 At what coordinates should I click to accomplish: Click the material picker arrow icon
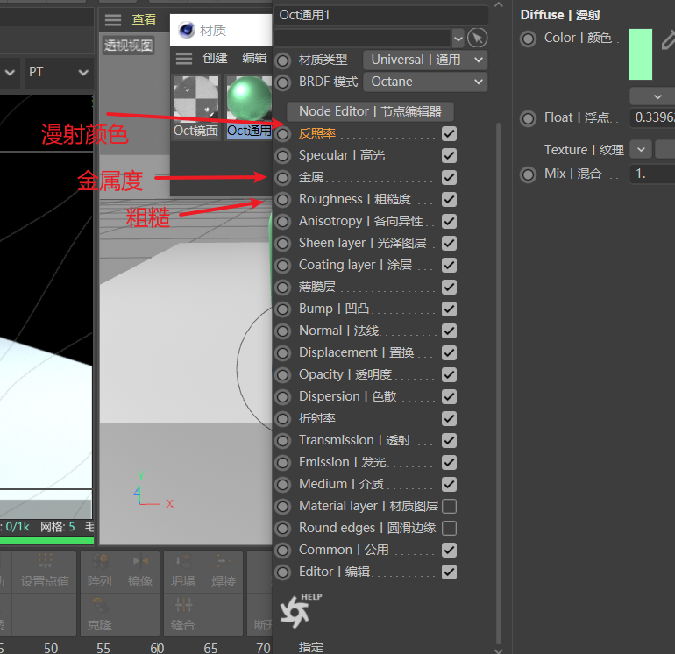(x=478, y=39)
